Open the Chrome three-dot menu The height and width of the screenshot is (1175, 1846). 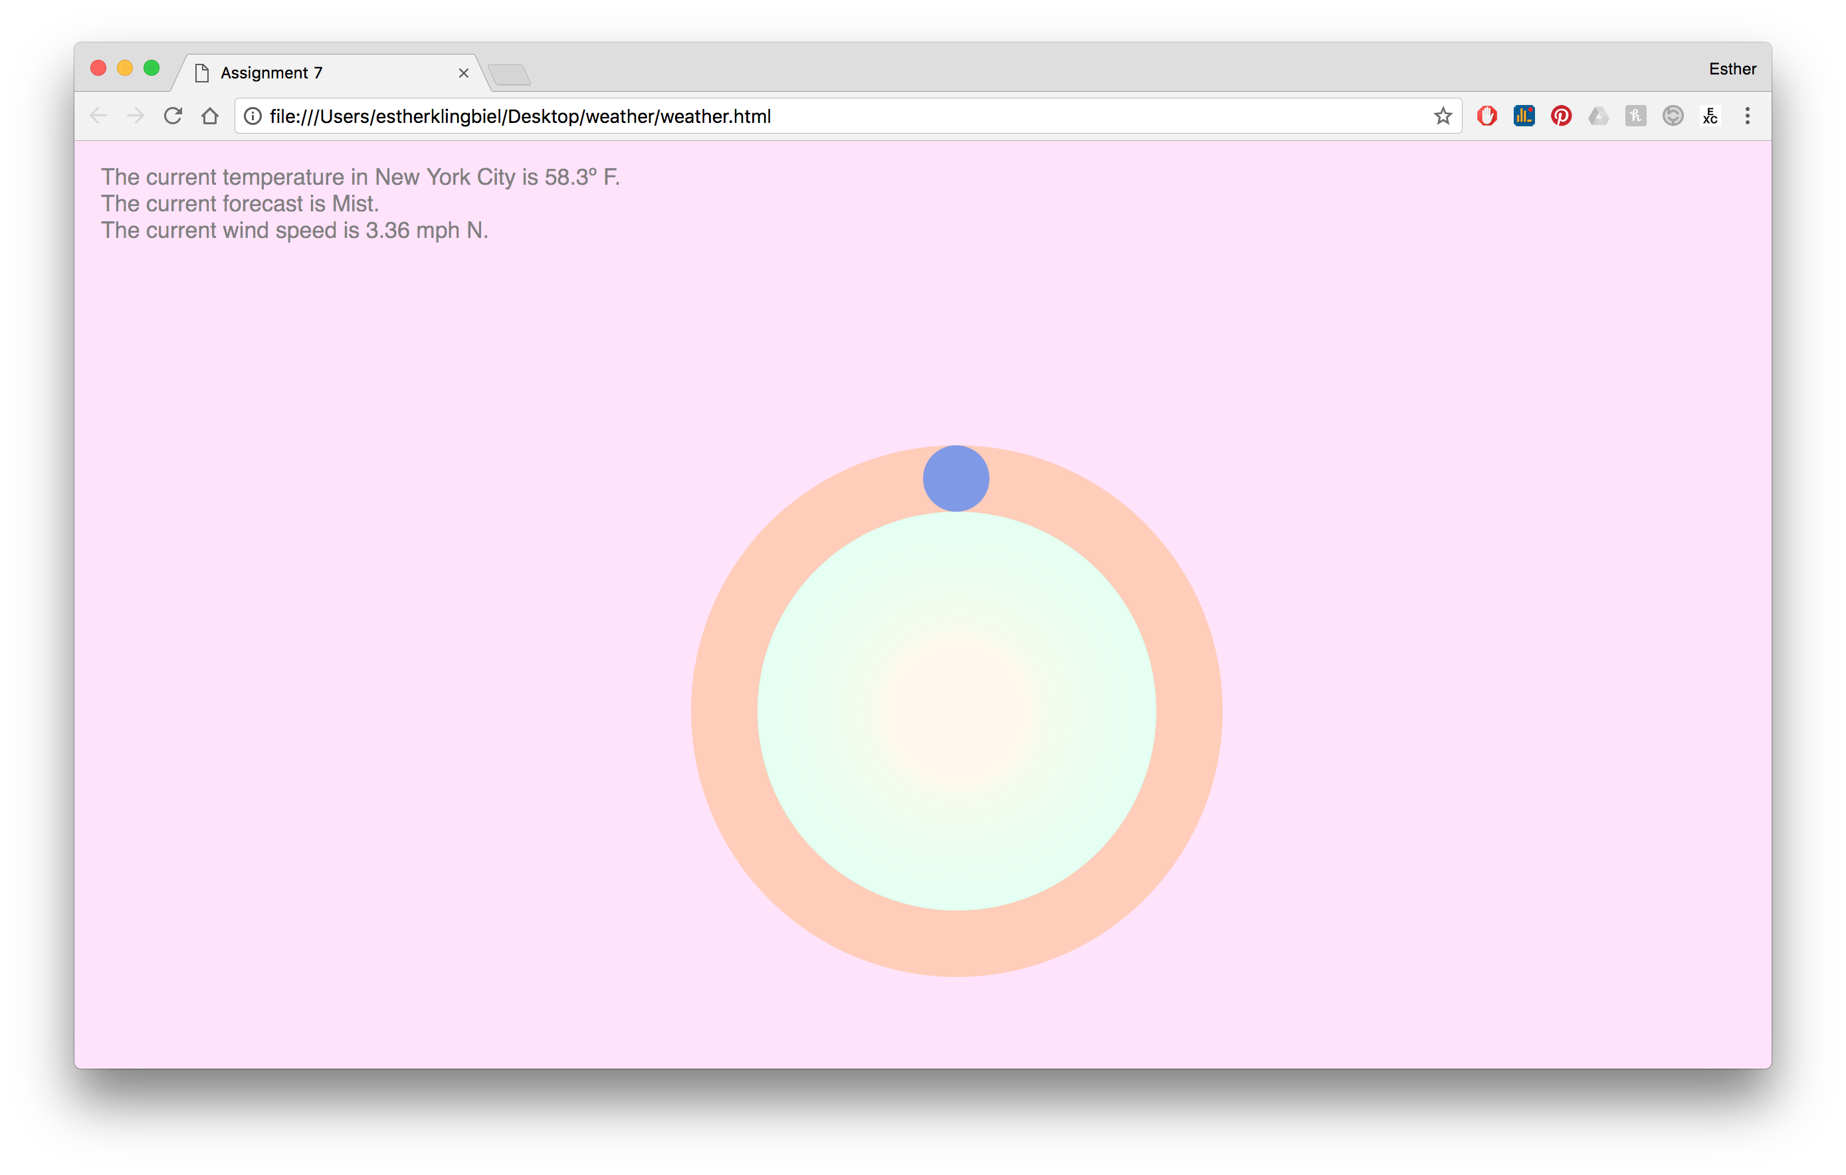pos(1747,116)
